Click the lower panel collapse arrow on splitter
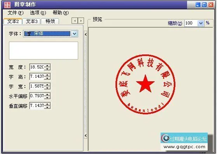Viewport: 217px width, 154px height. coord(86,135)
